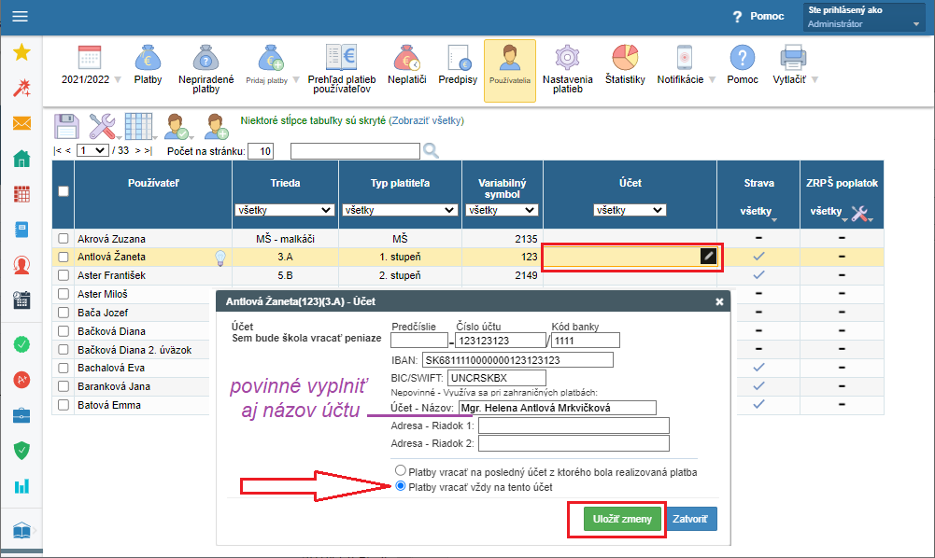Viewport: 935px width, 558px height.
Task: Open the Vytlačiť printer icon
Action: (793, 63)
